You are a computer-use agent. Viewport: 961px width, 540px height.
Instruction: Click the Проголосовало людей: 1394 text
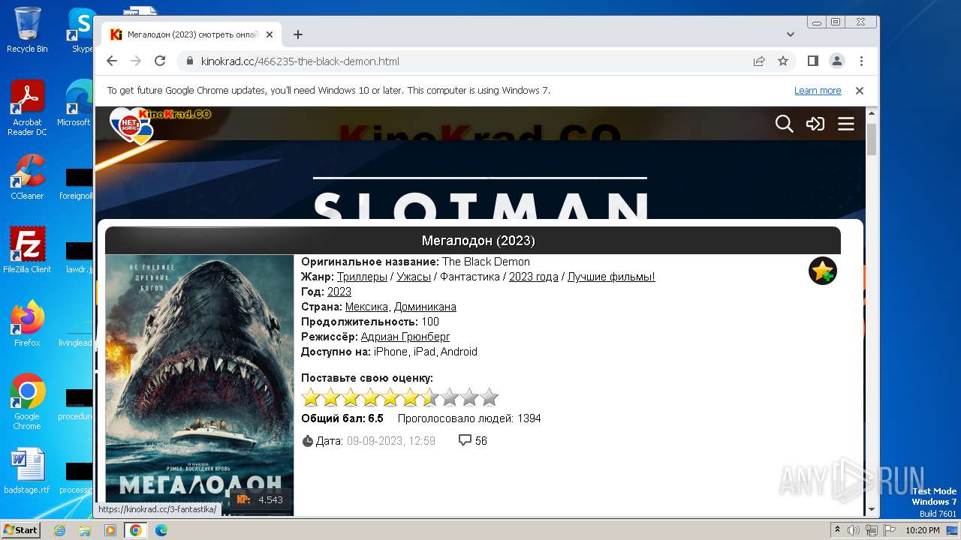469,418
